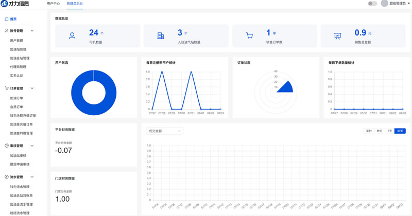Click the home icon beside 首页
This screenshot has height=216, width=412.
click(x=7, y=19)
